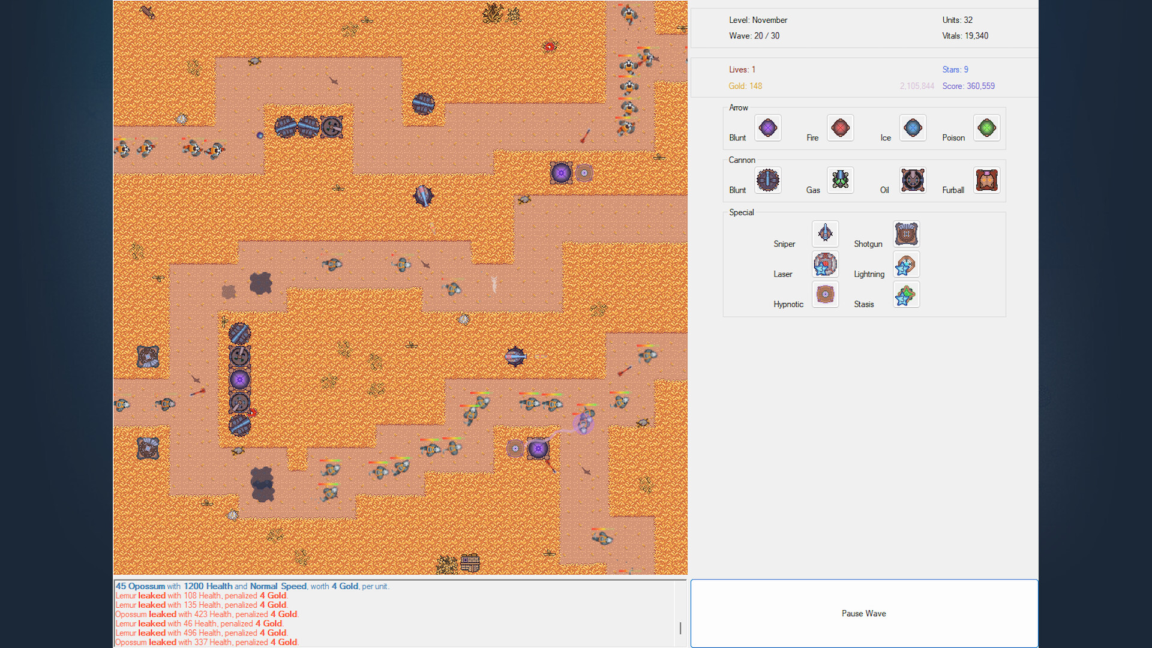Screen dimensions: 1152x648
Task: Select the Shotgun special tower icon
Action: (906, 234)
